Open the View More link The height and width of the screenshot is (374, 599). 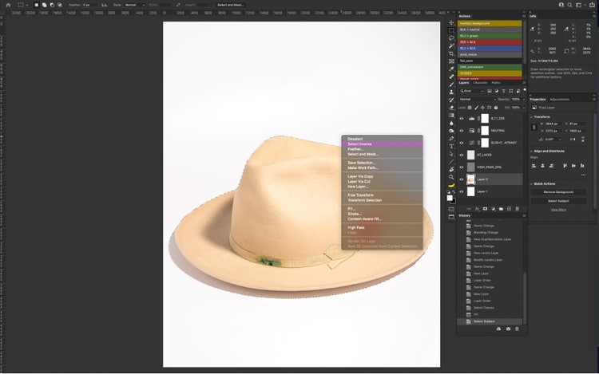558,210
